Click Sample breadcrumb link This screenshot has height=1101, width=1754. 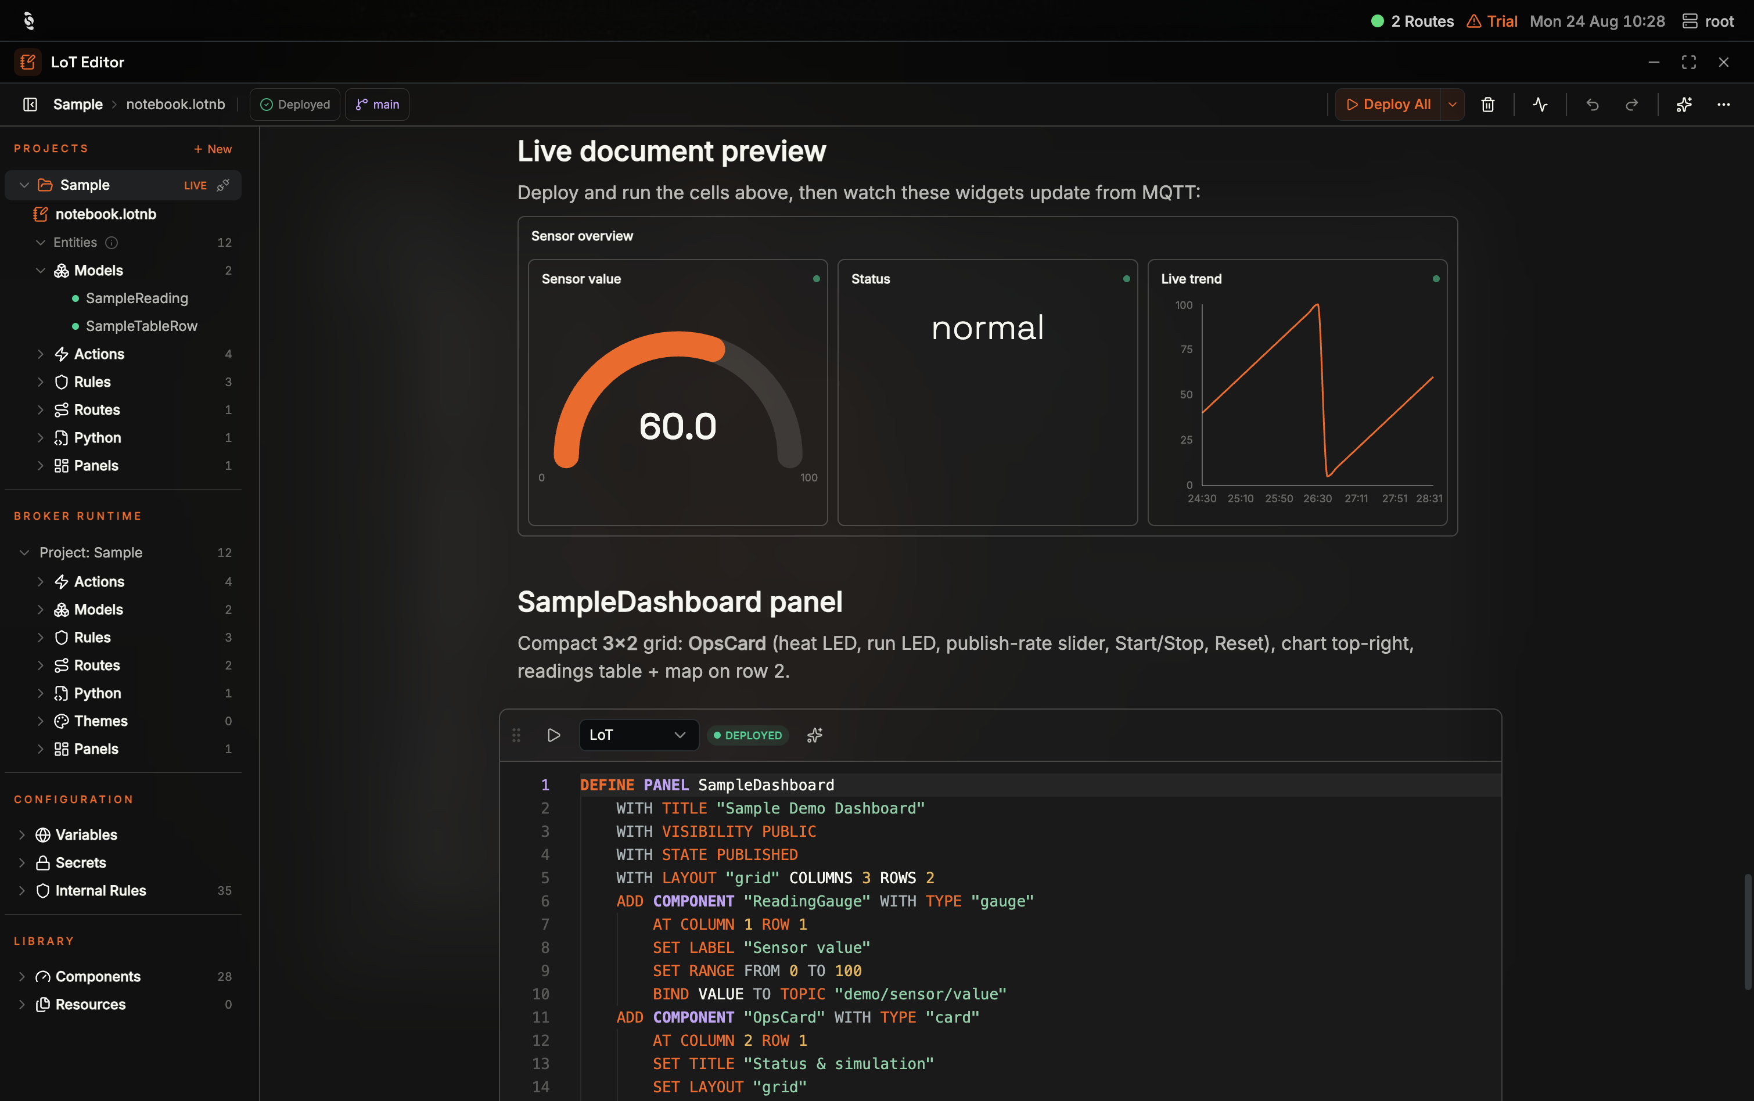click(x=78, y=104)
